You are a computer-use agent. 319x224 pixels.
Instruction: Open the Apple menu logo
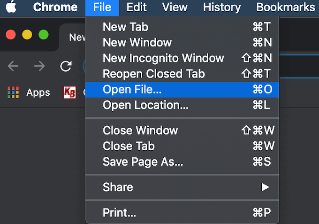tap(11, 7)
